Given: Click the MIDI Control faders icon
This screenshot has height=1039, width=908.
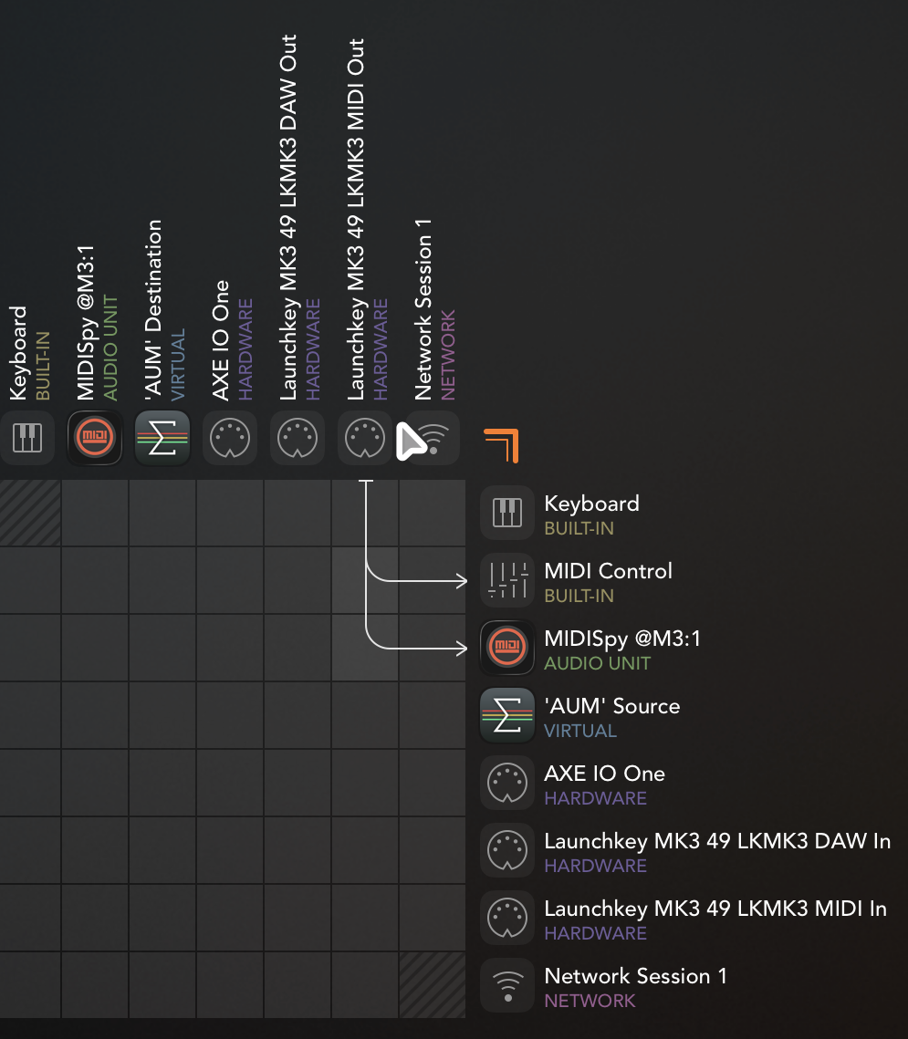Looking at the screenshot, I should click(x=507, y=580).
